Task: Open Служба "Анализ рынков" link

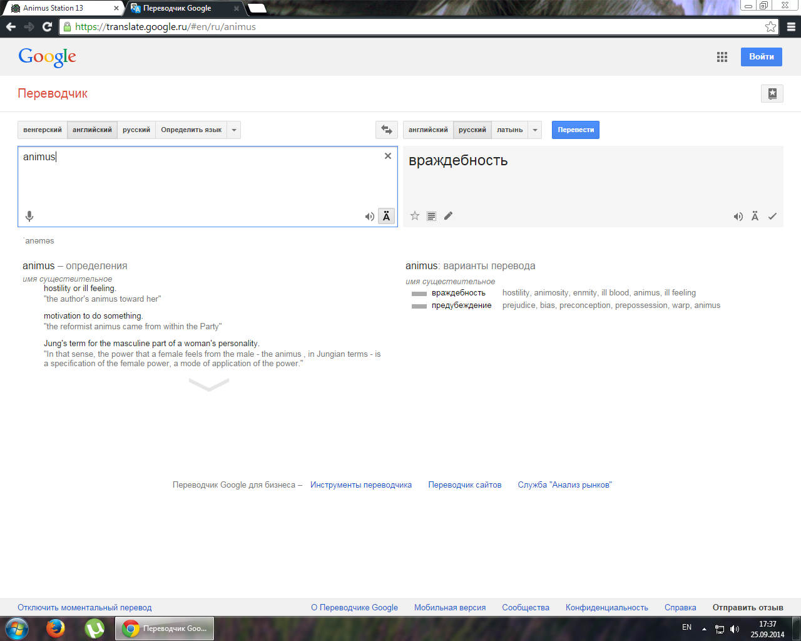Action: point(565,485)
